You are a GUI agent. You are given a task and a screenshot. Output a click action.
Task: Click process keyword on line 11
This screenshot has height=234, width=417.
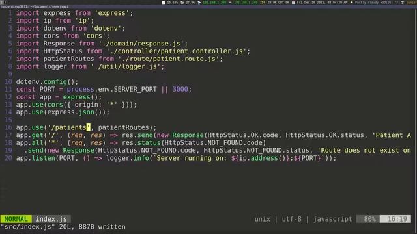pos(80,90)
